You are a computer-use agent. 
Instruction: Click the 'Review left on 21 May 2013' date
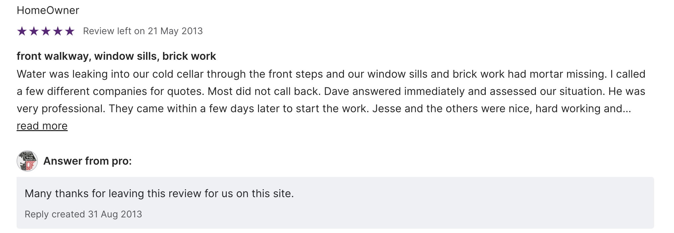(x=143, y=31)
